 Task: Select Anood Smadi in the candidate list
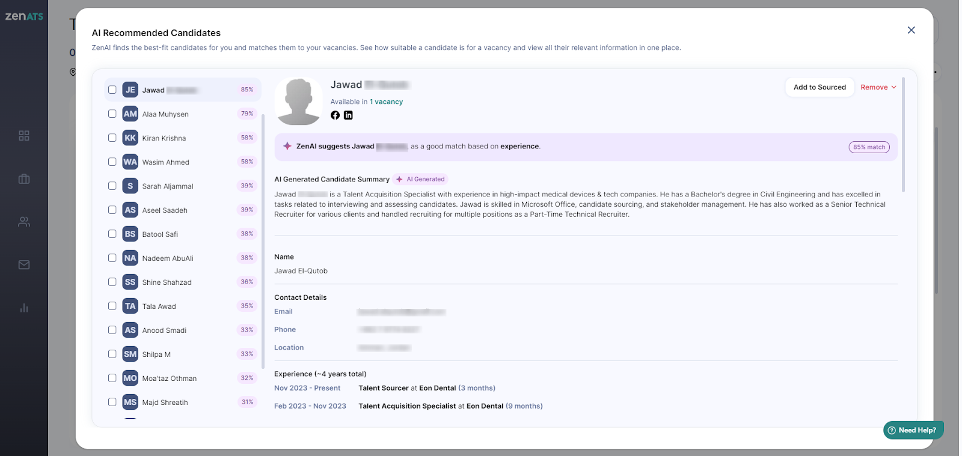click(x=183, y=330)
